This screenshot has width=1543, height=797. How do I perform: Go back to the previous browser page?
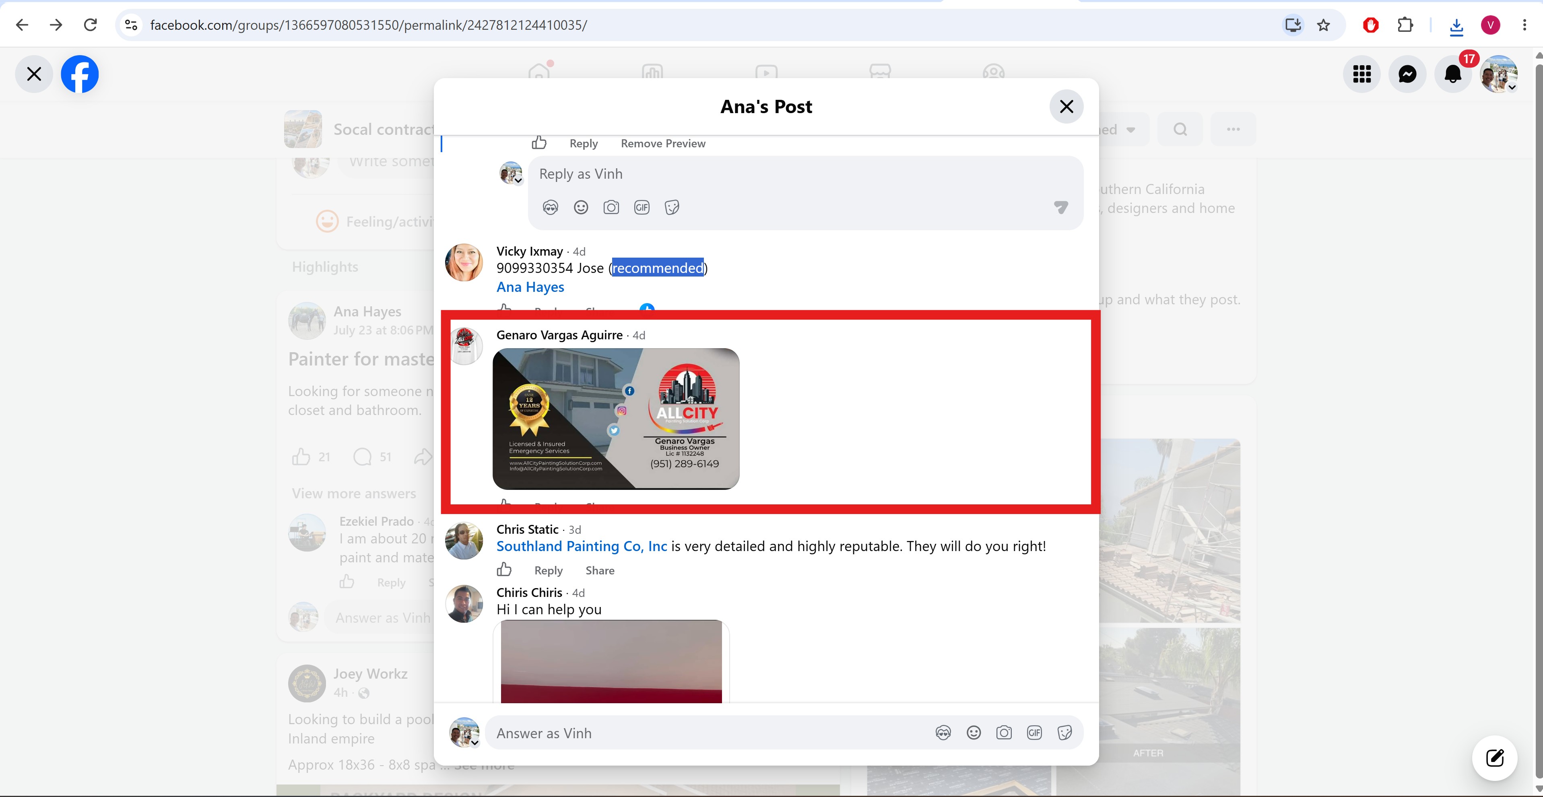(x=22, y=25)
